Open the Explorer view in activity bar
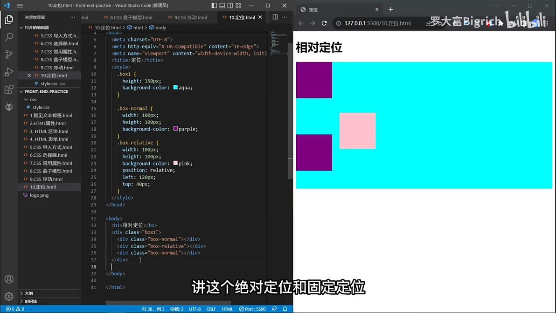The width and height of the screenshot is (556, 313). point(9,20)
